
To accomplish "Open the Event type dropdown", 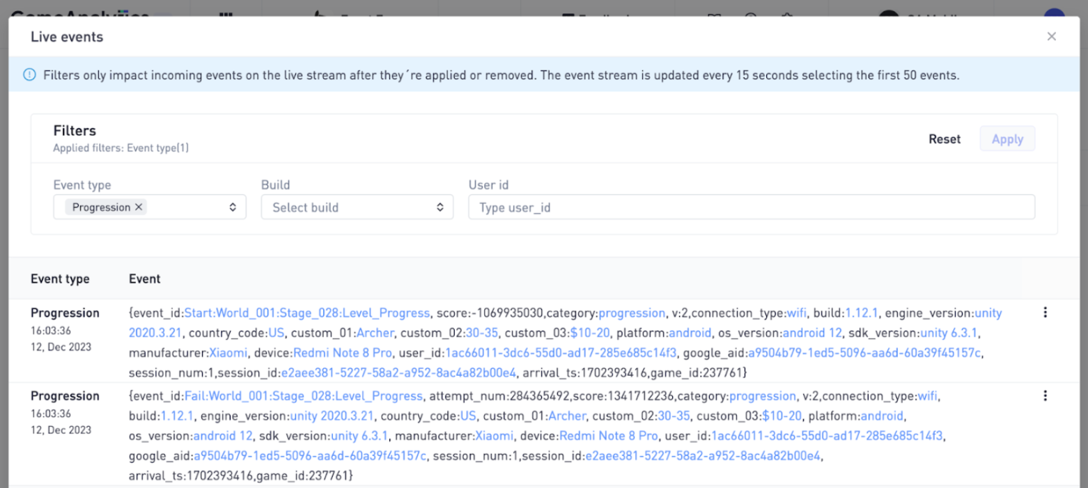I will click(150, 207).
